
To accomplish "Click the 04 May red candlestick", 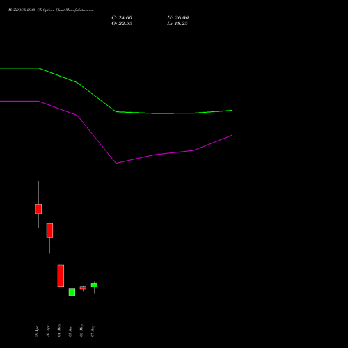I will pyautogui.click(x=61, y=276).
